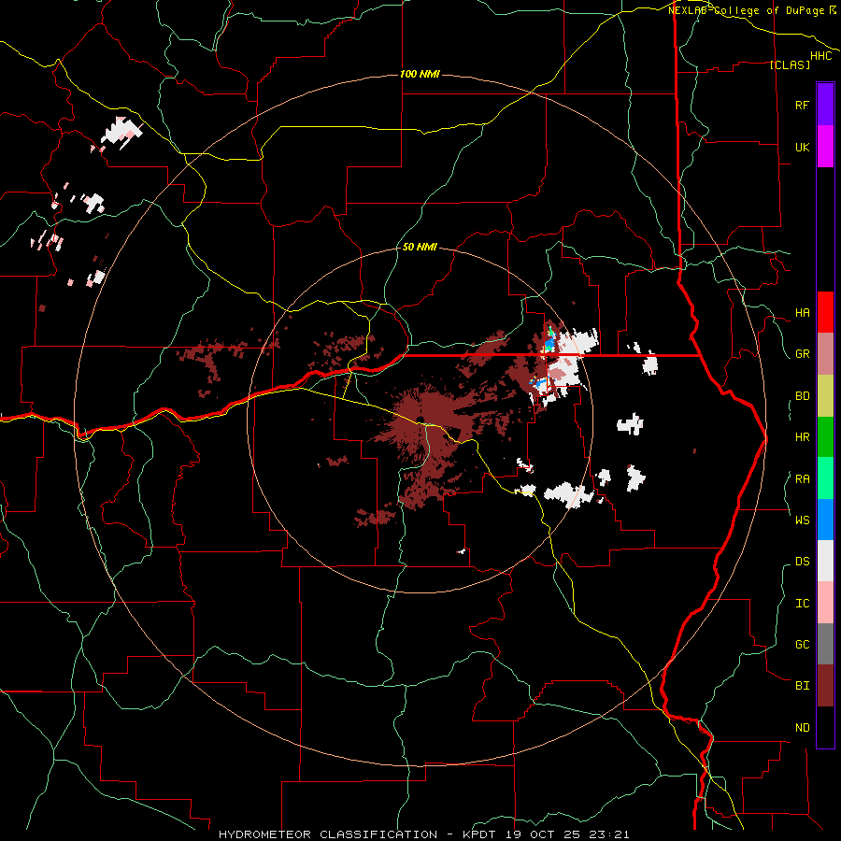Click the RF legend label
The height and width of the screenshot is (841, 841).
click(802, 105)
